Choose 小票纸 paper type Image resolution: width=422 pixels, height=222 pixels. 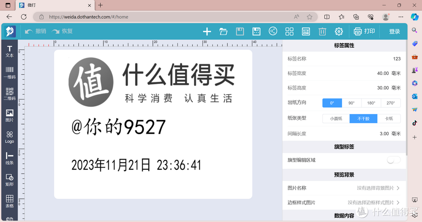[336, 118]
